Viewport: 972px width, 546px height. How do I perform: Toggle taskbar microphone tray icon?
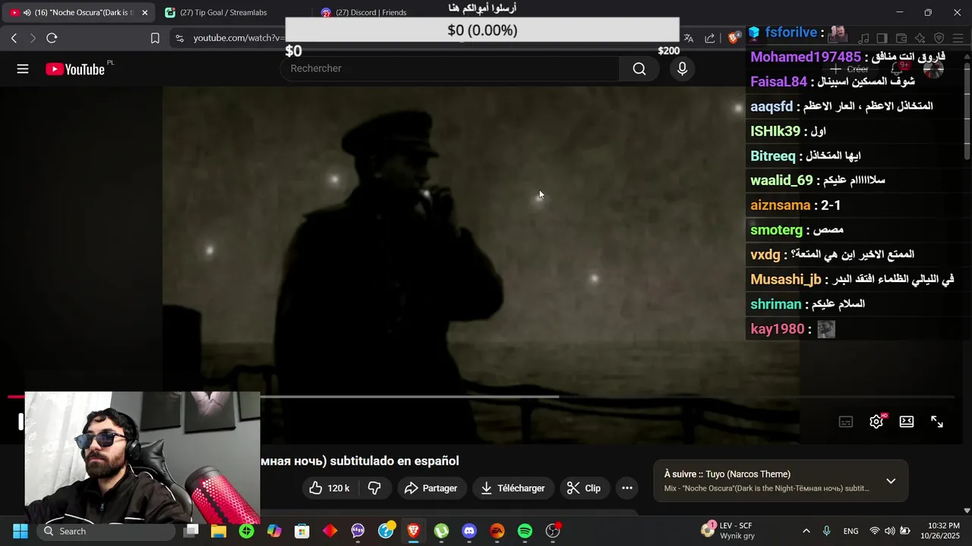click(x=827, y=531)
